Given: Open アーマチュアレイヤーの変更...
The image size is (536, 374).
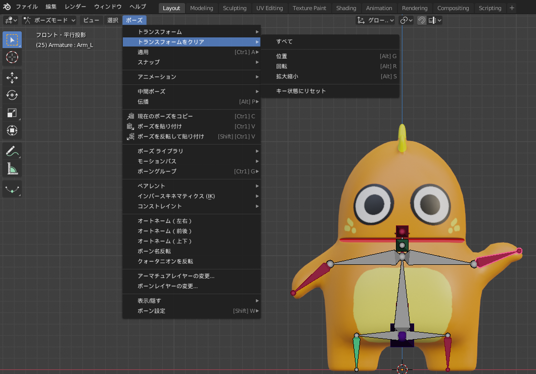Looking at the screenshot, I should click(x=192, y=276).
